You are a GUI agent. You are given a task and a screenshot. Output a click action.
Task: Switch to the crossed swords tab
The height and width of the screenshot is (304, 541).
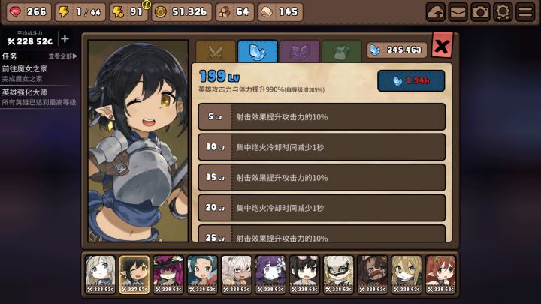point(216,52)
